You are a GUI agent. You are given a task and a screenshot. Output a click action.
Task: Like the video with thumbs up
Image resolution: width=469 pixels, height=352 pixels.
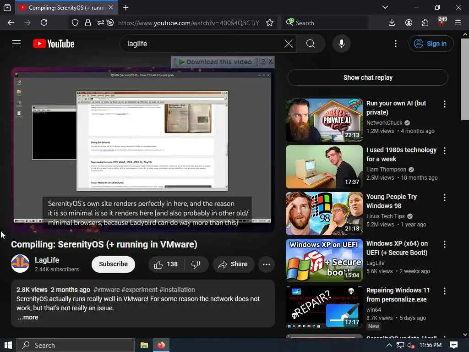click(166, 264)
